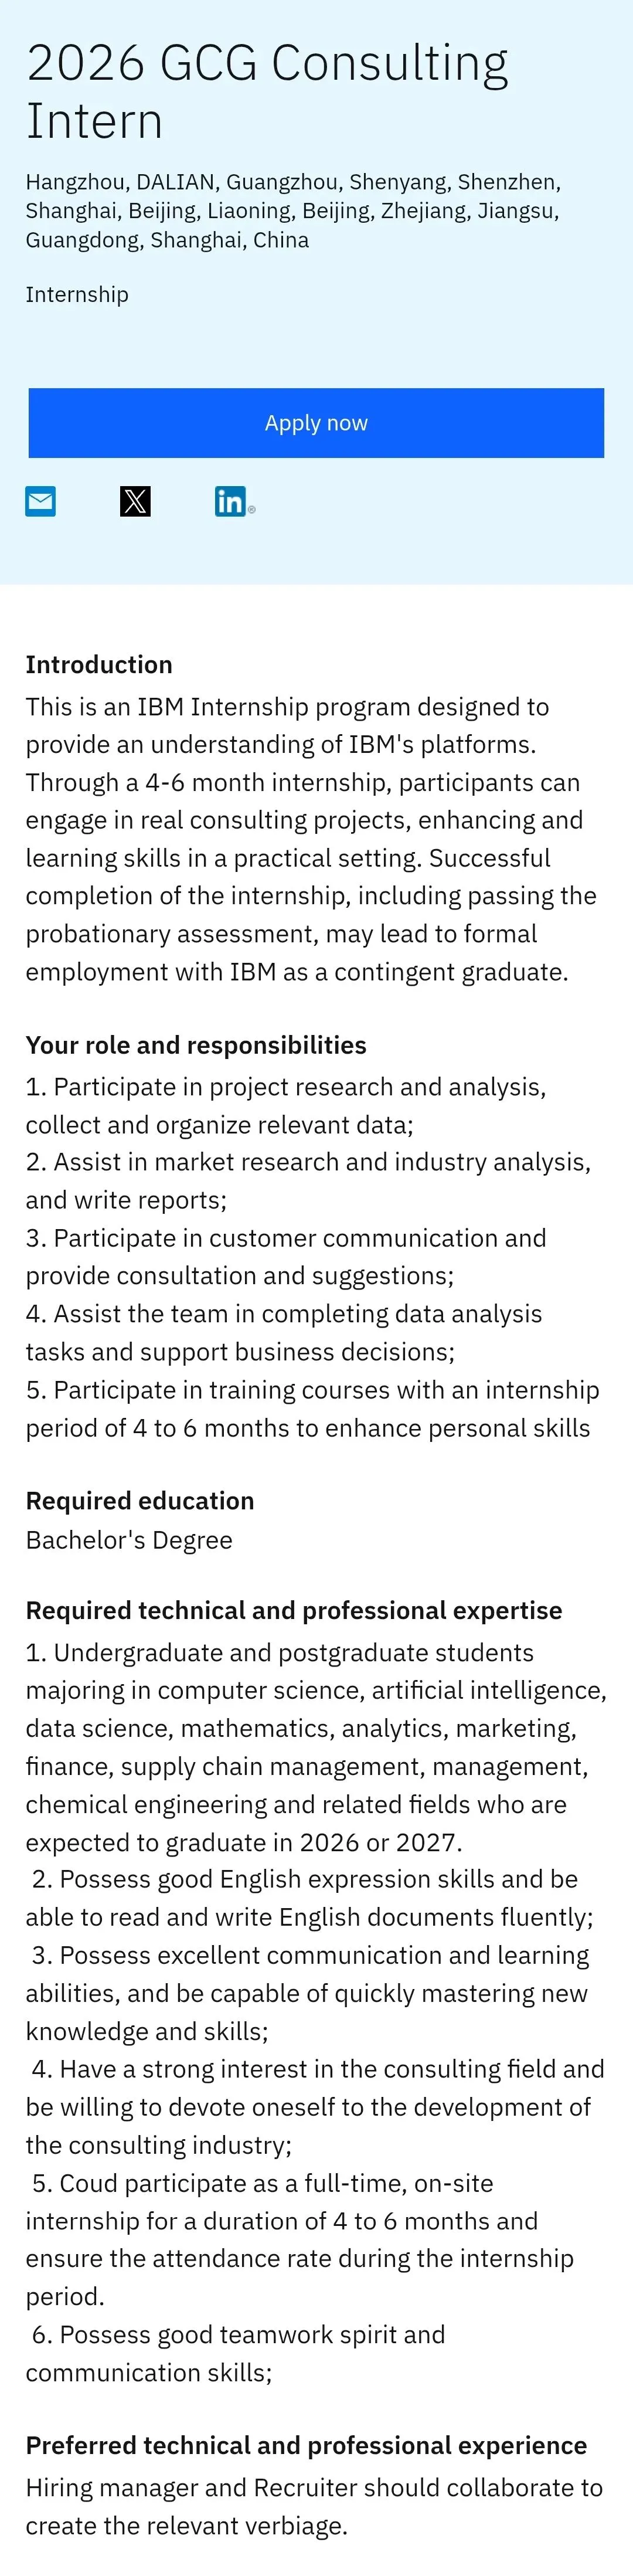Click the IBM Internship program introduction paragraph
Viewport: 633px width, 2576px height.
(x=311, y=839)
